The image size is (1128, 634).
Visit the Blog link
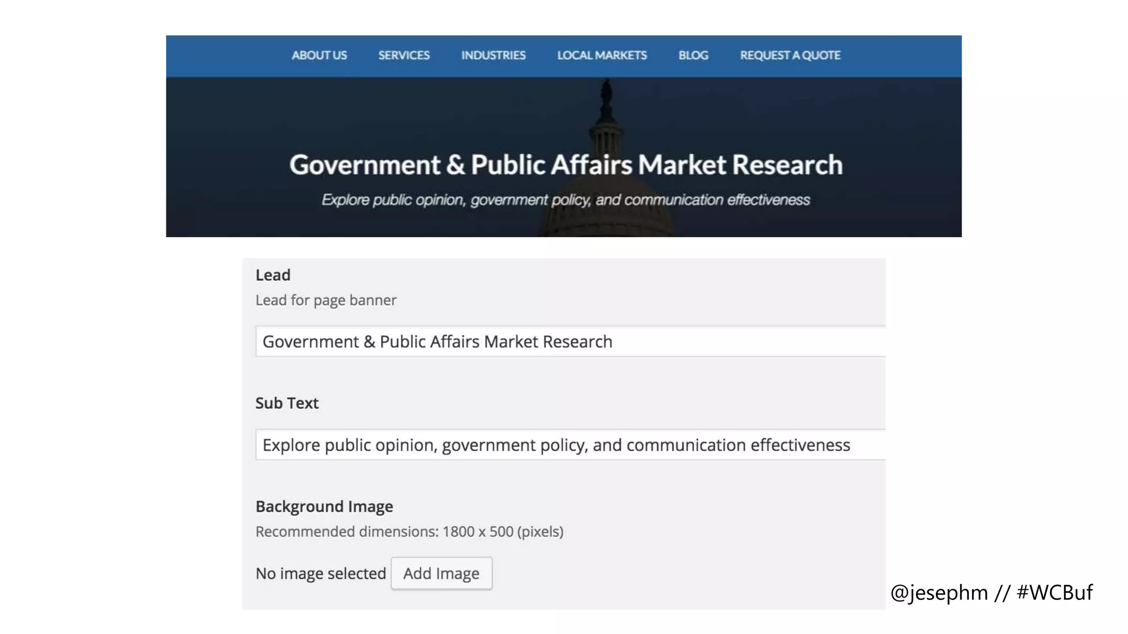point(693,56)
